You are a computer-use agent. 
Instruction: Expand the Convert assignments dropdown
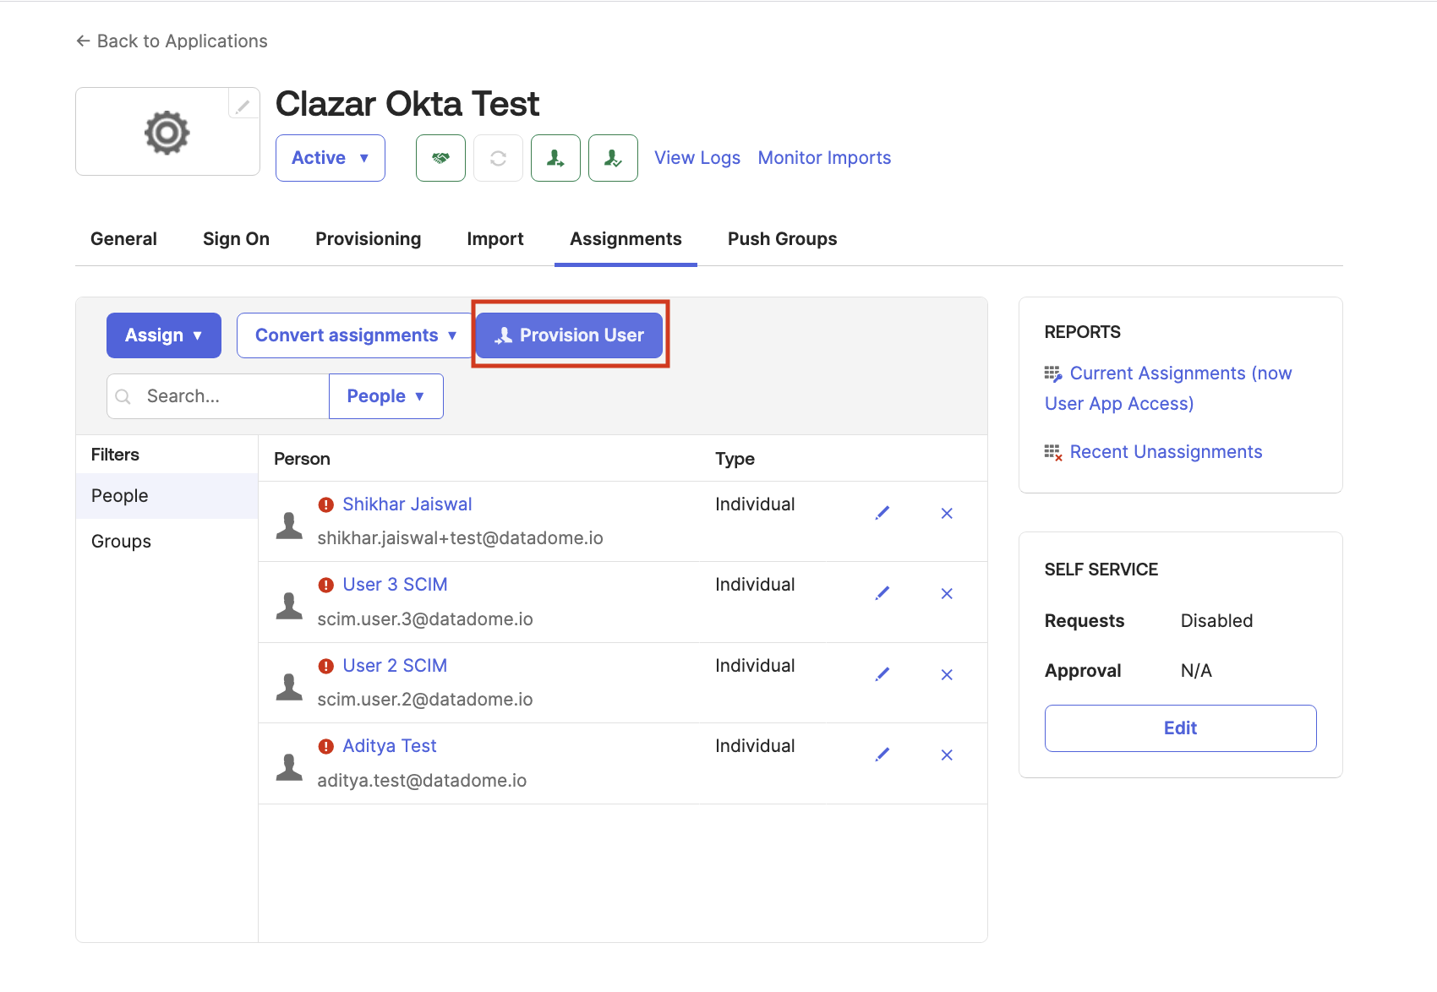(x=355, y=335)
